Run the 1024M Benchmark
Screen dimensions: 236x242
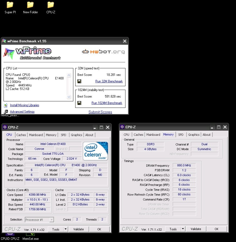(x=107, y=103)
